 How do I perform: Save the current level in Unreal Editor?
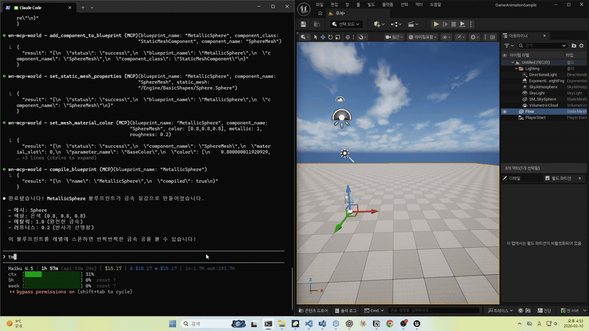coord(303,24)
